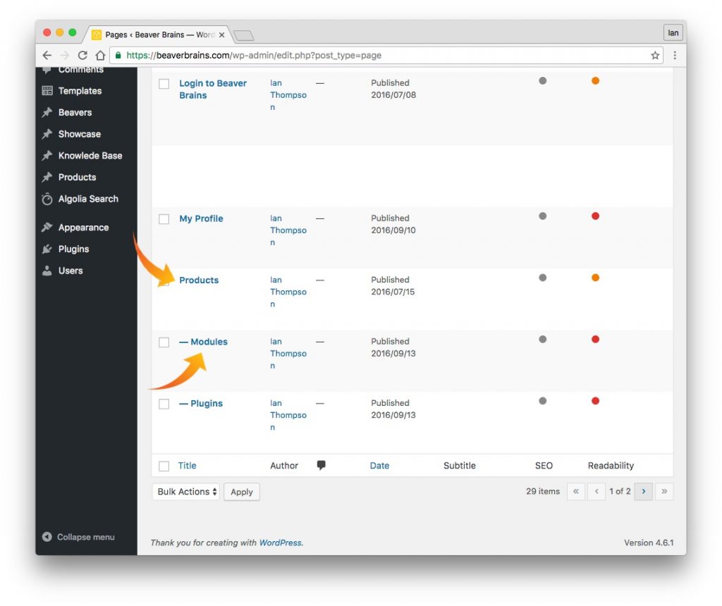722x606 pixels.
Task: Toggle the select-all checkbox beside Title
Action: pyautogui.click(x=164, y=466)
